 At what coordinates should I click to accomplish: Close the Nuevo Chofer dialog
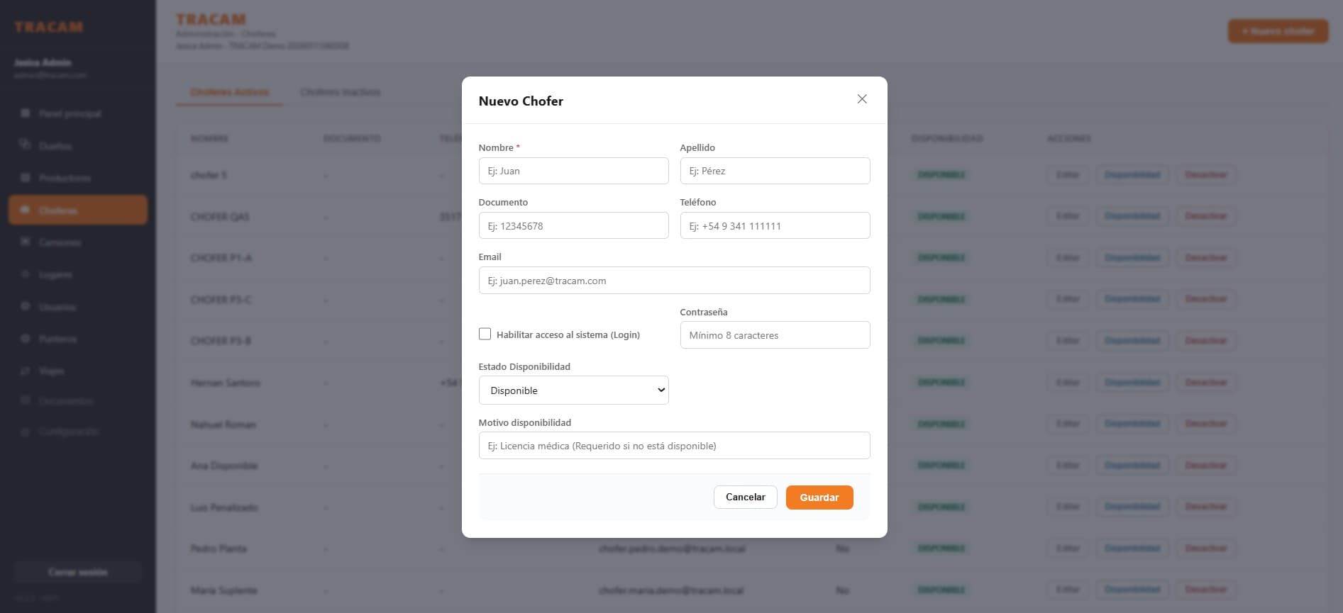click(862, 99)
